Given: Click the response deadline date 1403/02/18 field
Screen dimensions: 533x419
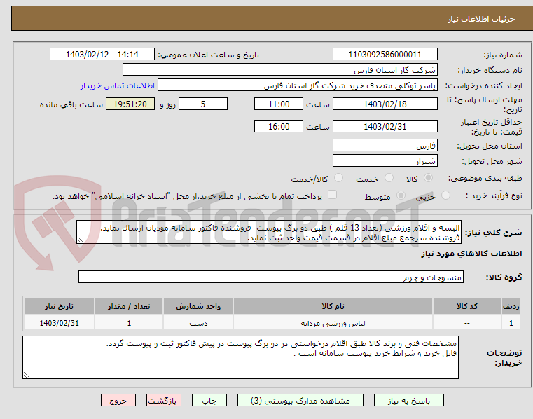Looking at the screenshot, I should point(385,104).
